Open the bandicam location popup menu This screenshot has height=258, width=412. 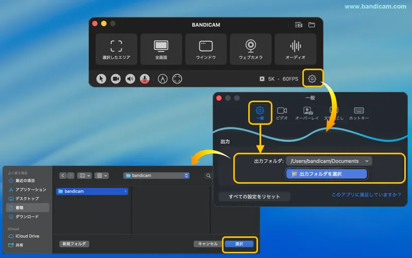click(x=157, y=175)
